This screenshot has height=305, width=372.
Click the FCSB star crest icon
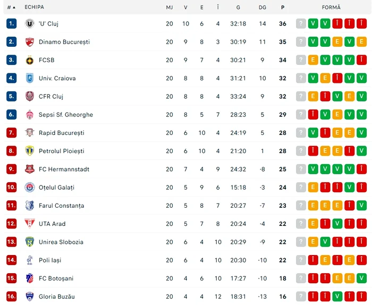[30, 60]
